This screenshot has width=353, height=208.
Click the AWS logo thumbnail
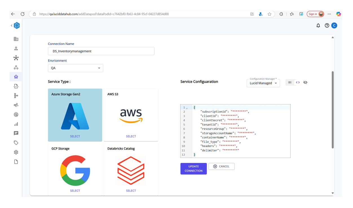pyautogui.click(x=131, y=116)
